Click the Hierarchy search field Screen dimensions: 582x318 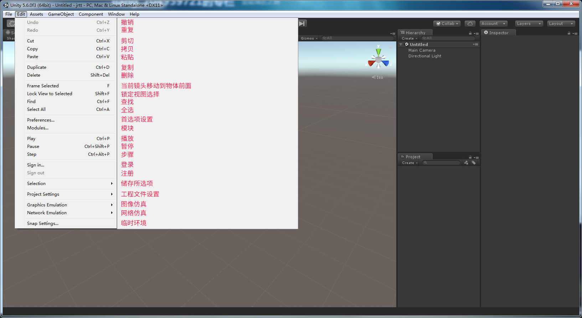[449, 38]
